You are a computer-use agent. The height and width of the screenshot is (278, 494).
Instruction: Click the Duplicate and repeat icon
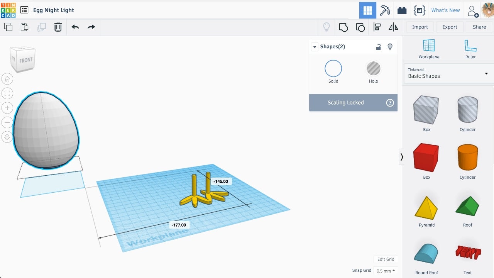(x=41, y=27)
